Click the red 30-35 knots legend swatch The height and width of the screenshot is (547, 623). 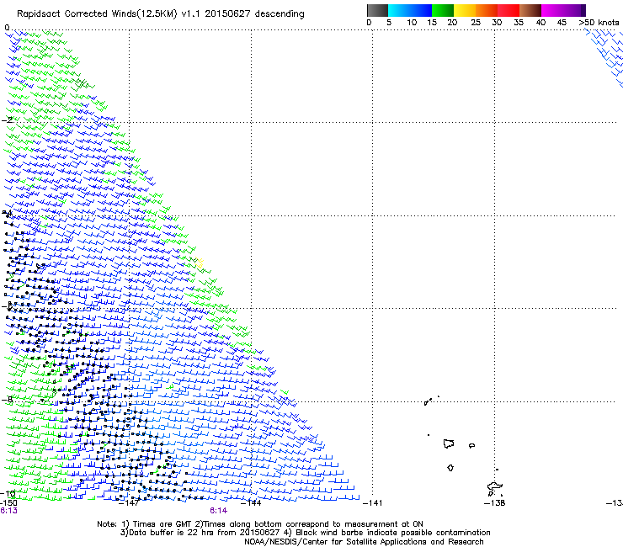click(509, 10)
